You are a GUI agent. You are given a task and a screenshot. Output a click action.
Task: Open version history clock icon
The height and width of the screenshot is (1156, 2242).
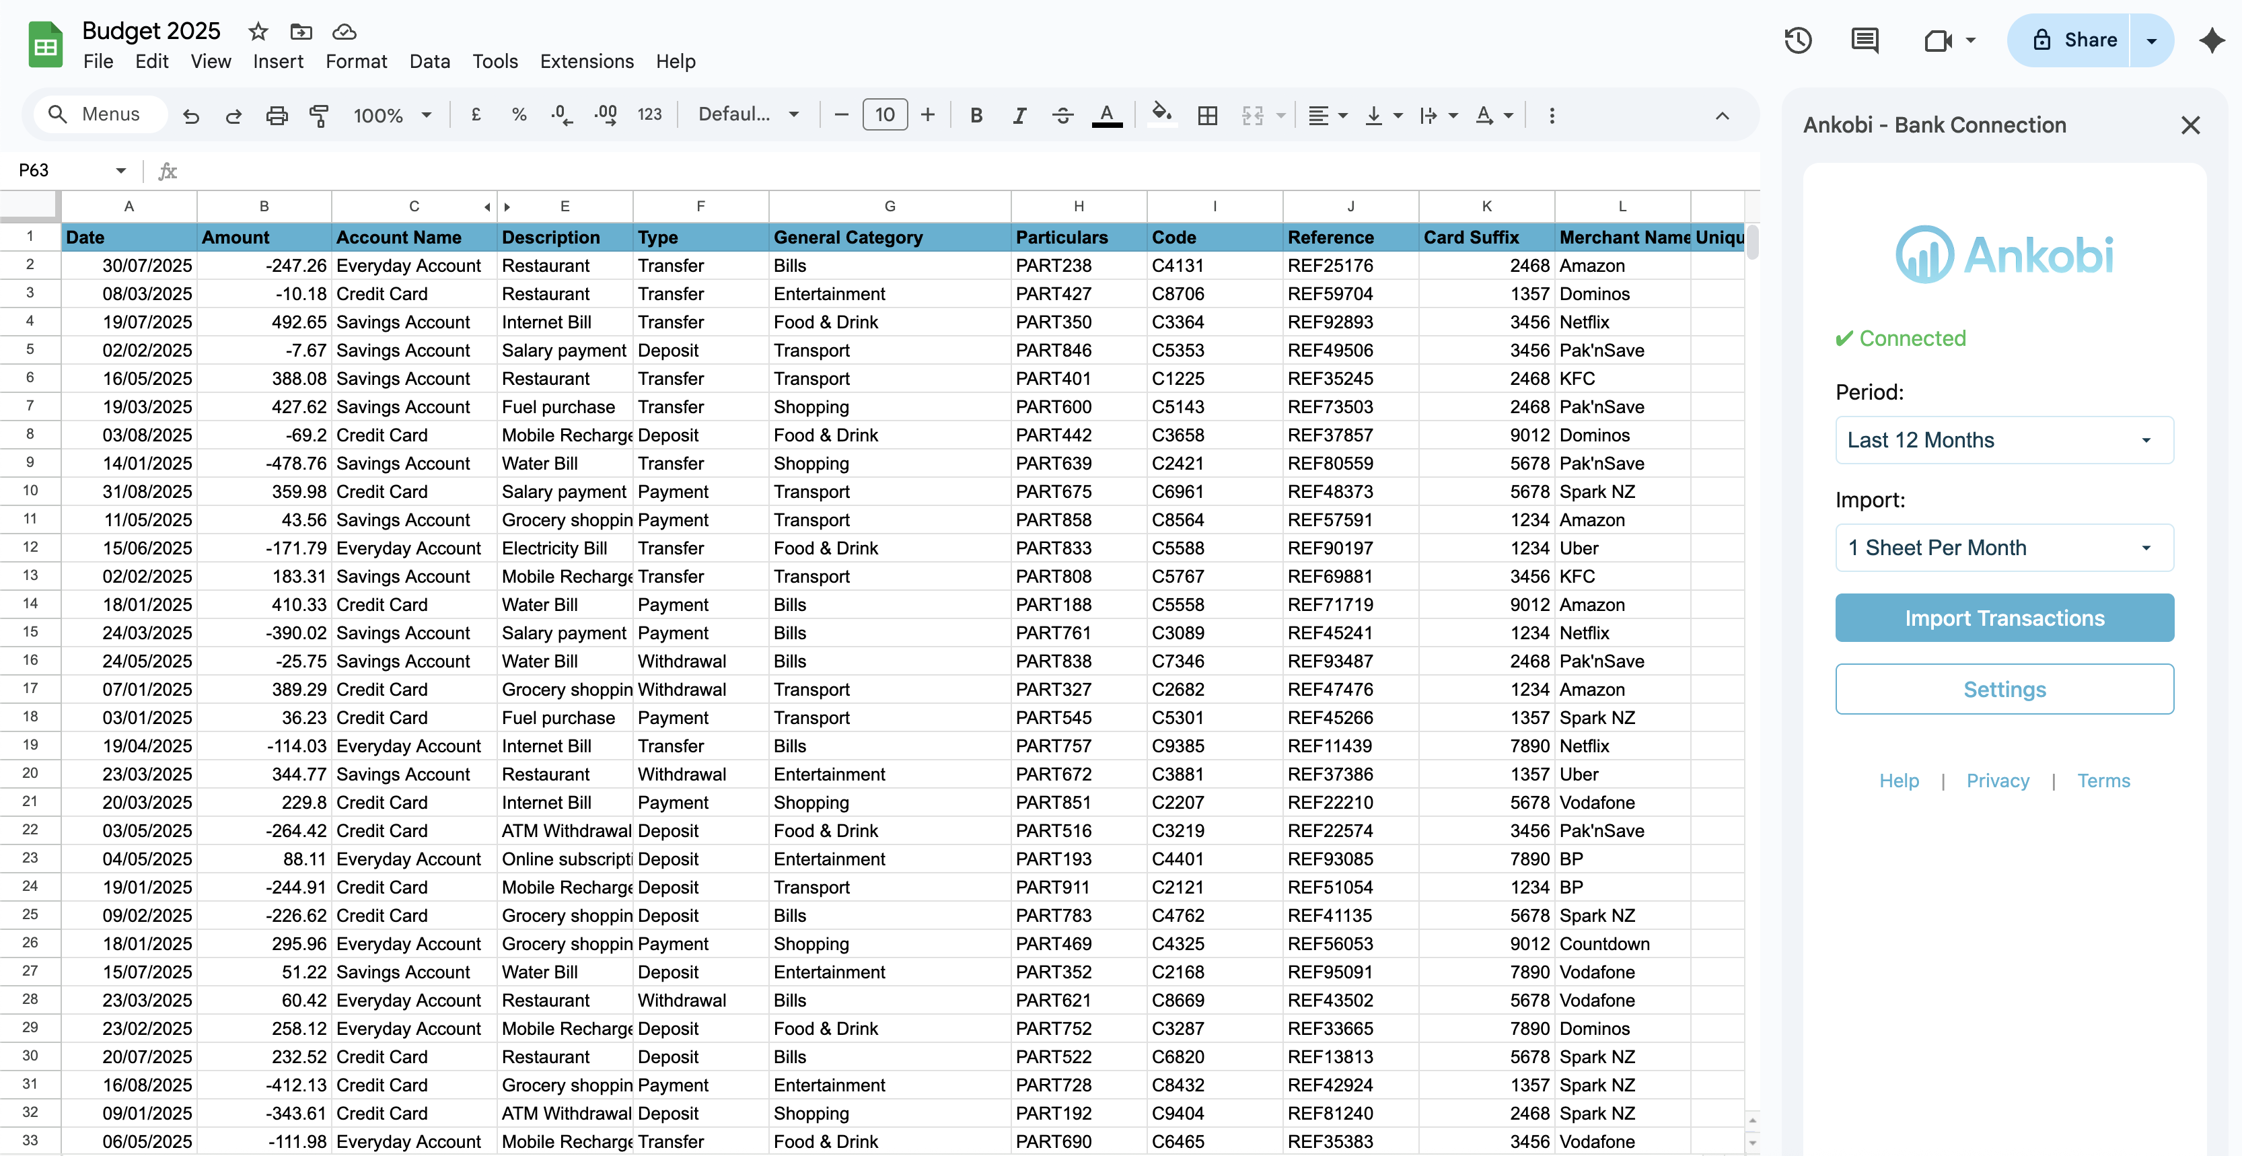tap(1797, 40)
